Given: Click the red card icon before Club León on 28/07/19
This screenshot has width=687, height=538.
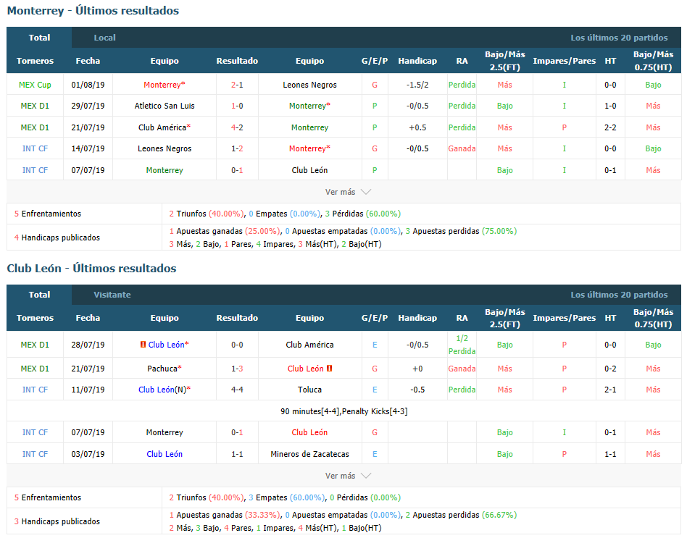Looking at the screenshot, I should point(143,345).
